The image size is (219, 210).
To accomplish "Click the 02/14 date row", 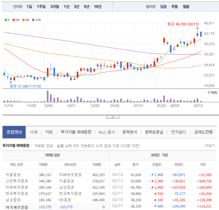I will (x=118, y=175).
